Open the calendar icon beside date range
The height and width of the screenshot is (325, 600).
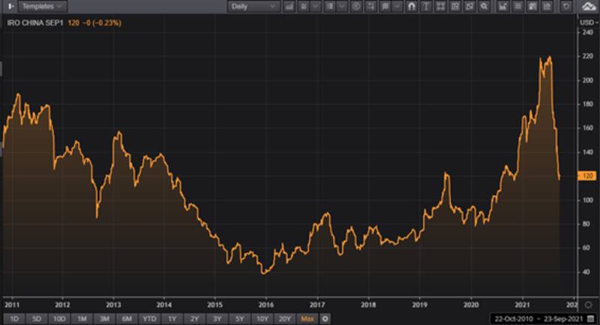pyautogui.click(x=590, y=319)
